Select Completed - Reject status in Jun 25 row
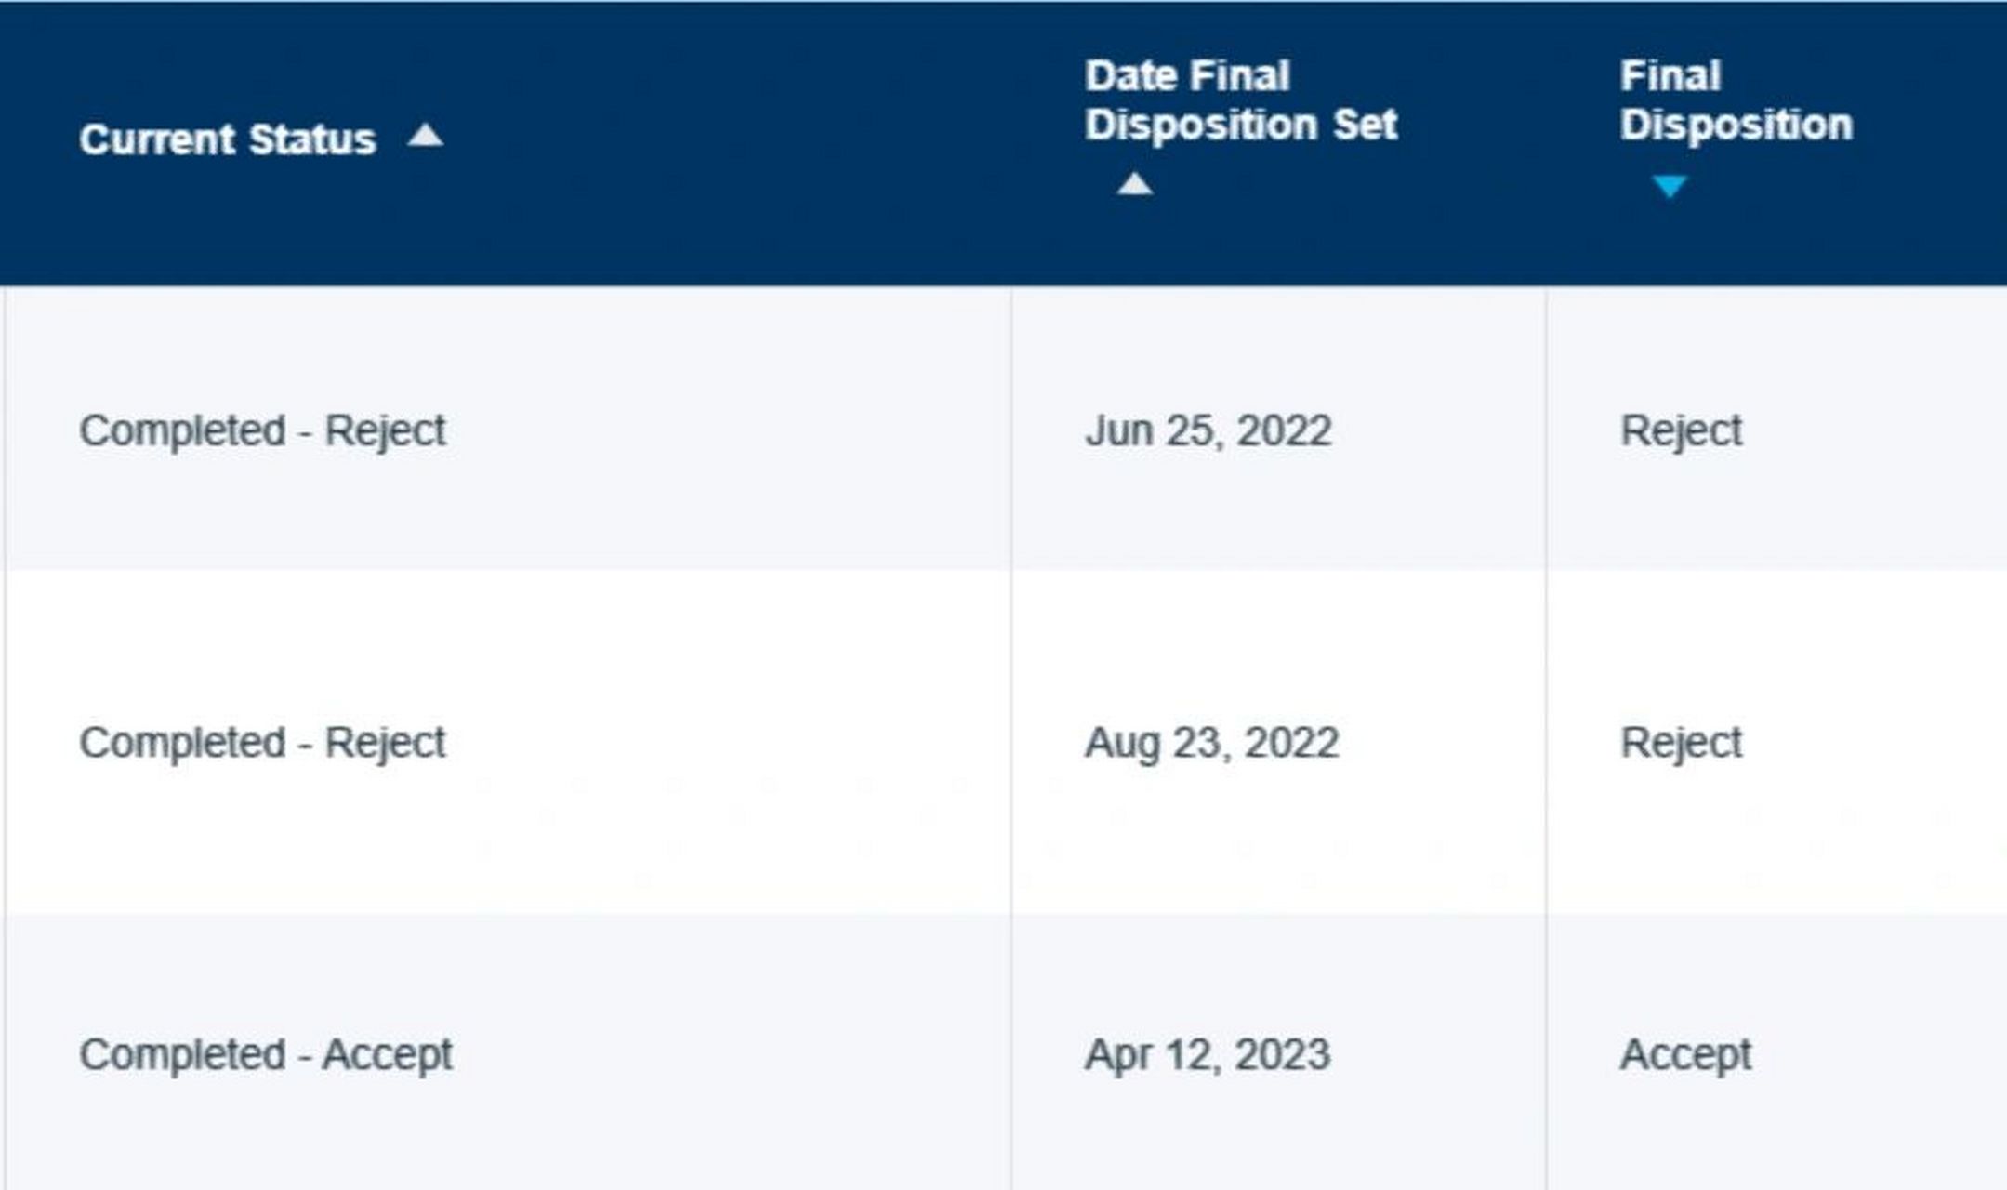 [x=262, y=430]
